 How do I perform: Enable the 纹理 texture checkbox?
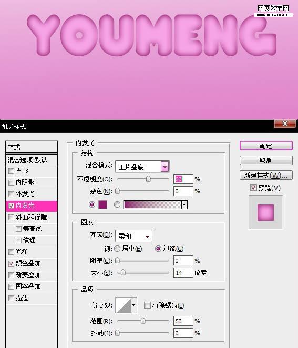pos(18,240)
